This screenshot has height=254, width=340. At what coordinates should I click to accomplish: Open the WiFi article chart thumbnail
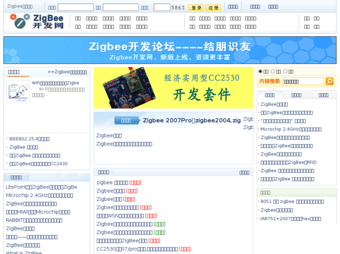click(x=18, y=91)
